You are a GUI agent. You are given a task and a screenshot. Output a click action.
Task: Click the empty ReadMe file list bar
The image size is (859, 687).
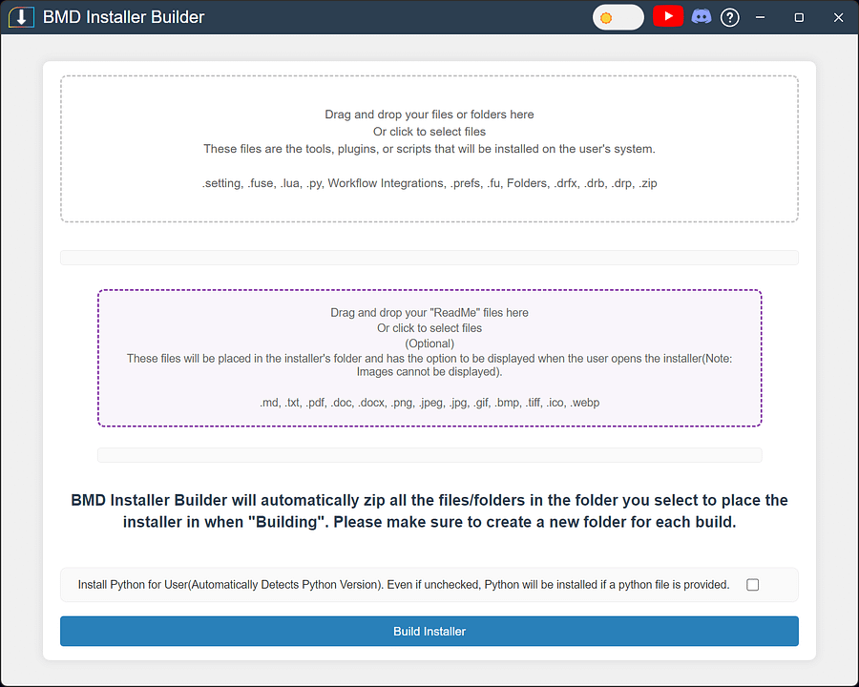pyautogui.click(x=429, y=455)
